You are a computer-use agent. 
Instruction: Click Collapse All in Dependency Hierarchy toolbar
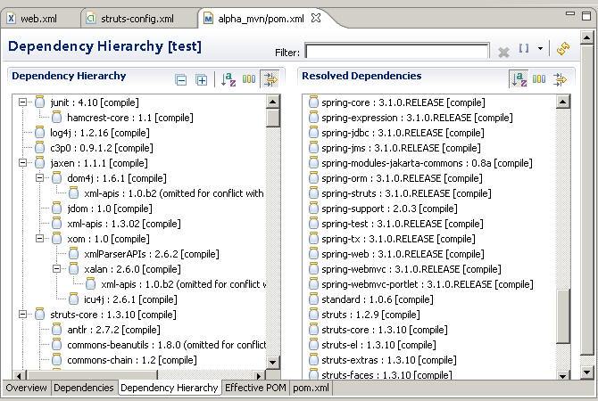click(181, 80)
